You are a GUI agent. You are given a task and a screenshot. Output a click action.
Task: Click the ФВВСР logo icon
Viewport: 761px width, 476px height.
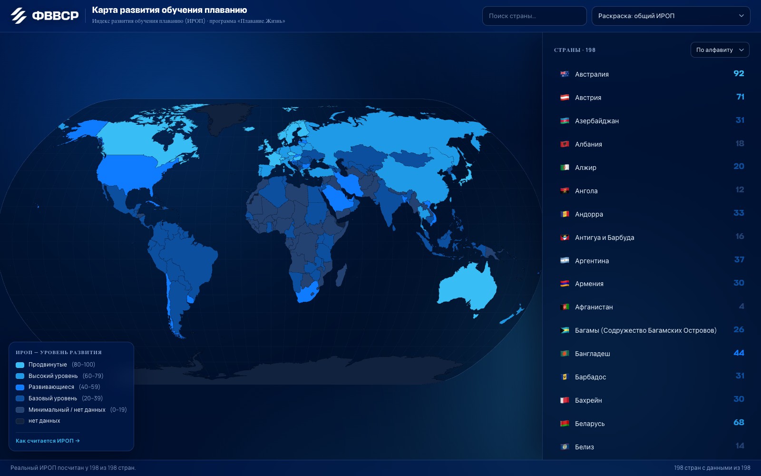coord(19,16)
